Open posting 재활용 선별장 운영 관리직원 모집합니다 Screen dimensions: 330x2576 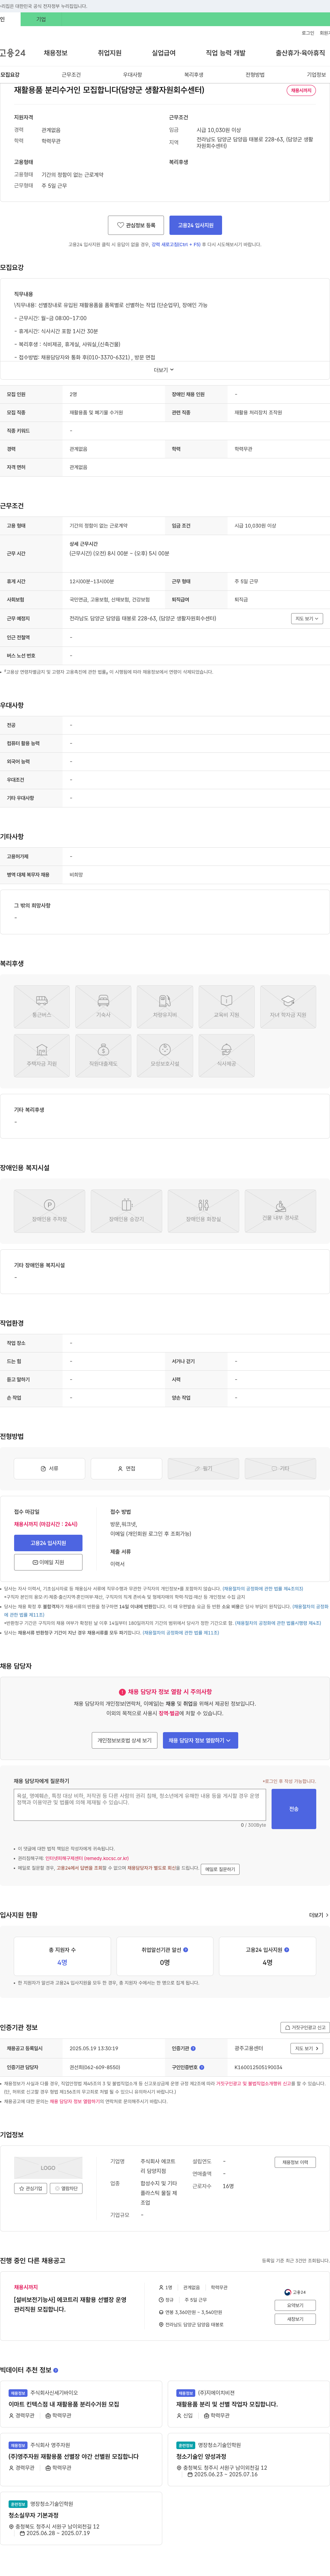tap(70, 2304)
